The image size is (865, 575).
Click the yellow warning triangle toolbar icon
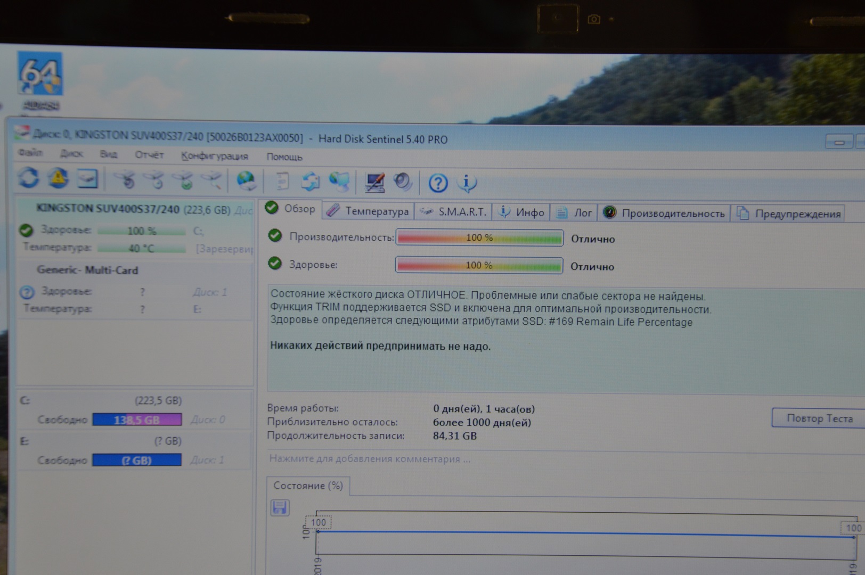click(x=58, y=178)
